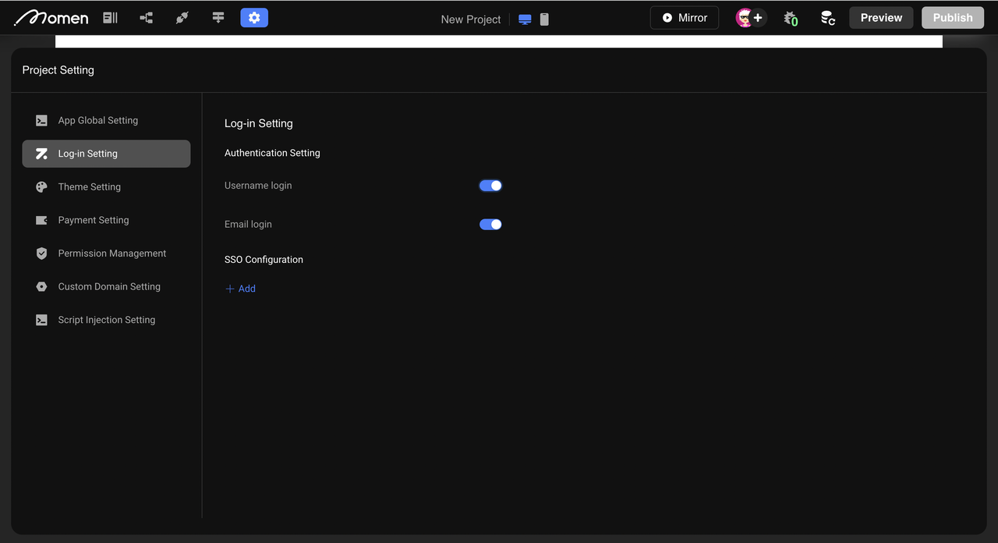This screenshot has height=543, width=998.
Task: Select the settings gear icon in toolbar
Action: [254, 17]
